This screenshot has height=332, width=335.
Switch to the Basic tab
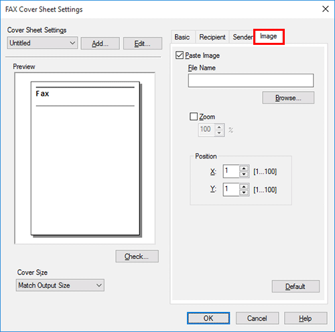tap(182, 37)
